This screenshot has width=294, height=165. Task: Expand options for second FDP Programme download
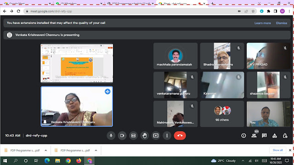coord(96,150)
